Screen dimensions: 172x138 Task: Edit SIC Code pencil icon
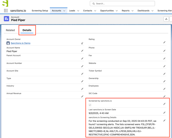(x=164, y=96)
